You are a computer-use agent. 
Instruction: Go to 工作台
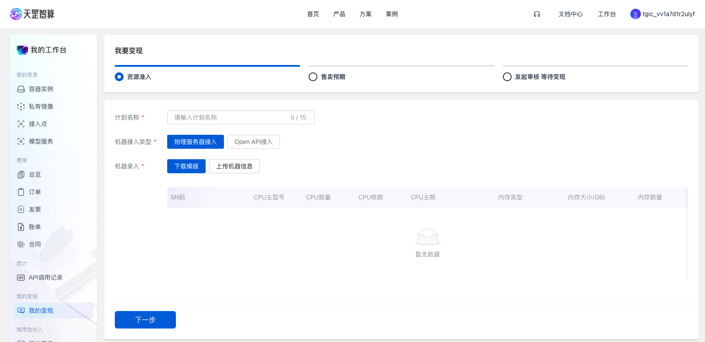(607, 14)
